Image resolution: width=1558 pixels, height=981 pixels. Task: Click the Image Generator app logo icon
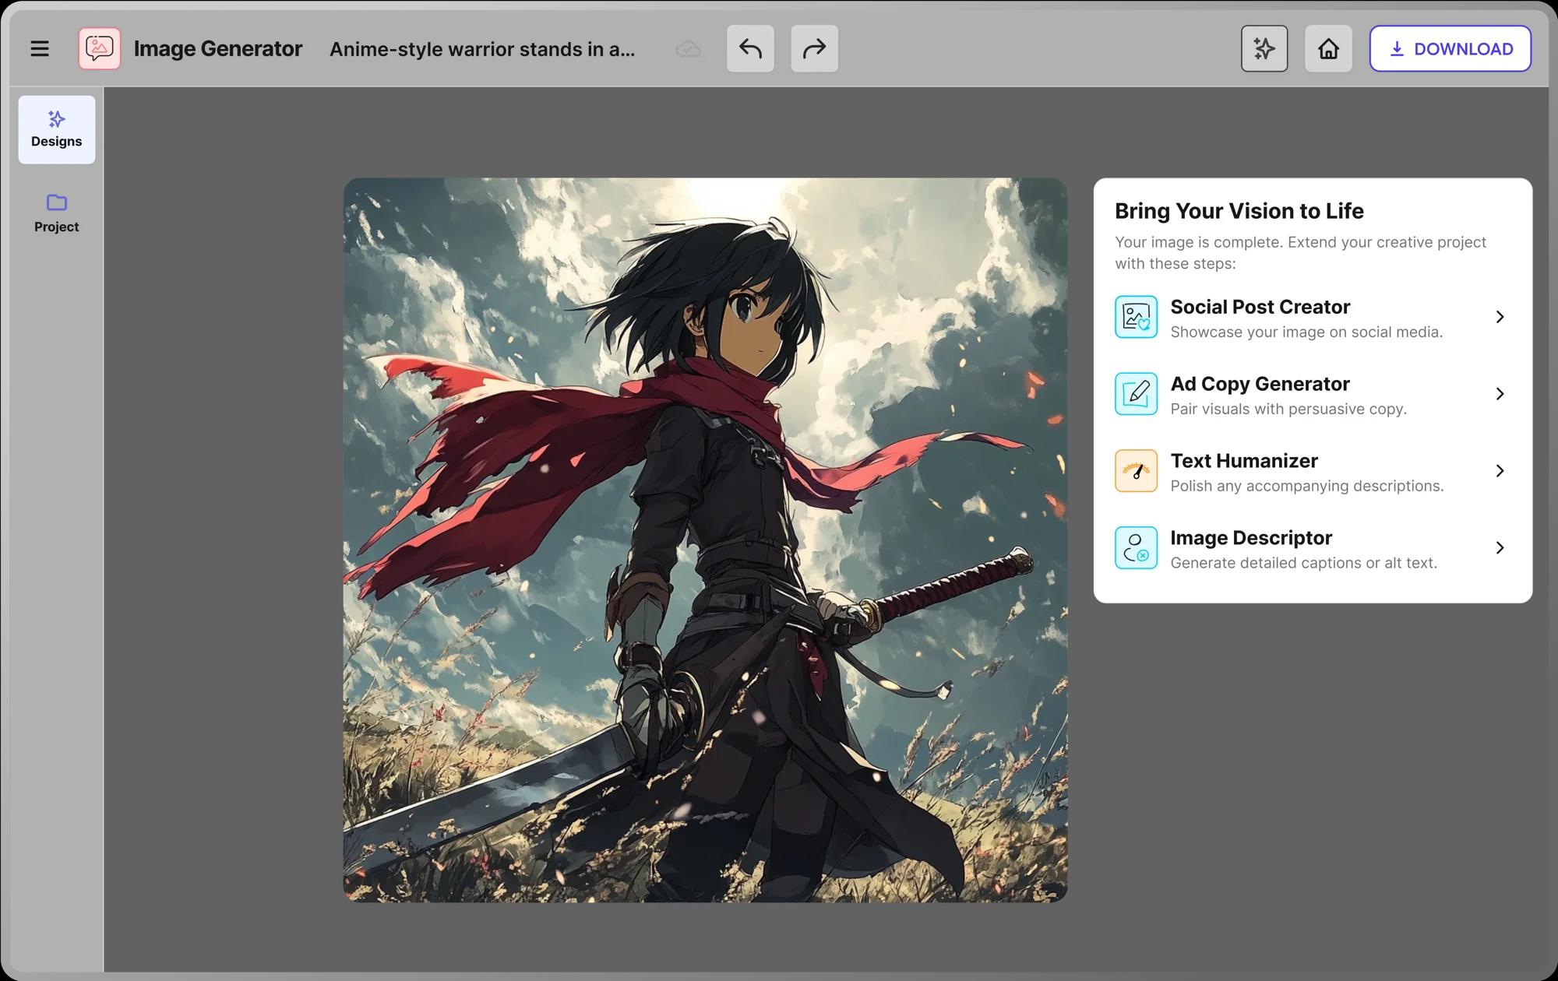100,48
